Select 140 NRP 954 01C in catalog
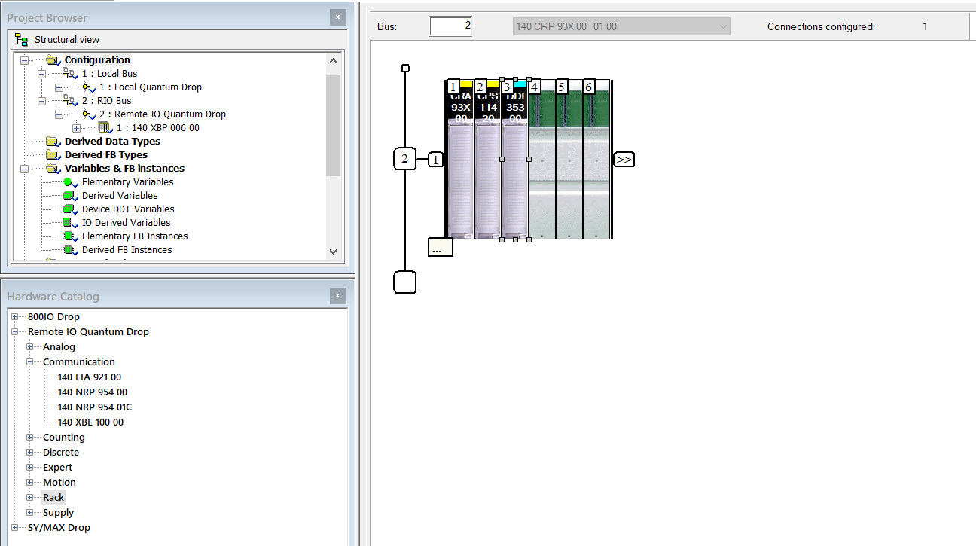Viewport: 976px width, 546px height. [x=95, y=407]
